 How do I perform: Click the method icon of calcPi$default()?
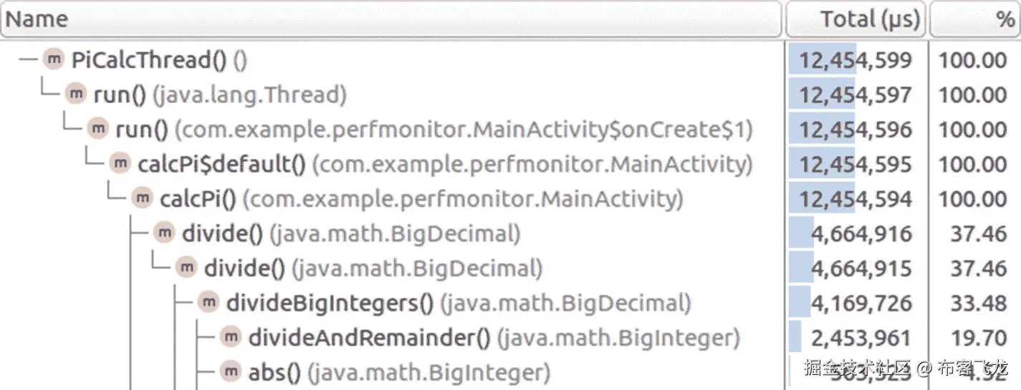coord(120,163)
